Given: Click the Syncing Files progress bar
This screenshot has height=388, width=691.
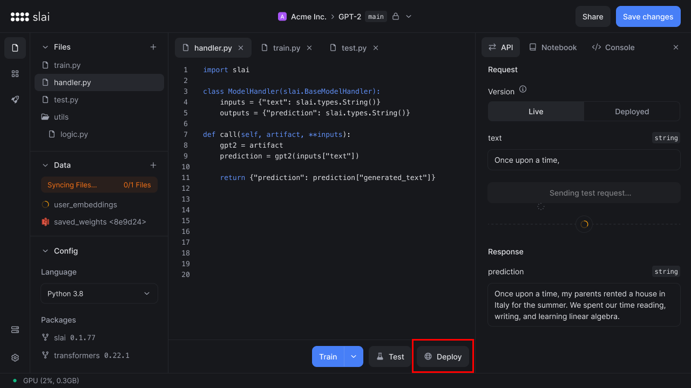Looking at the screenshot, I should coord(99,185).
